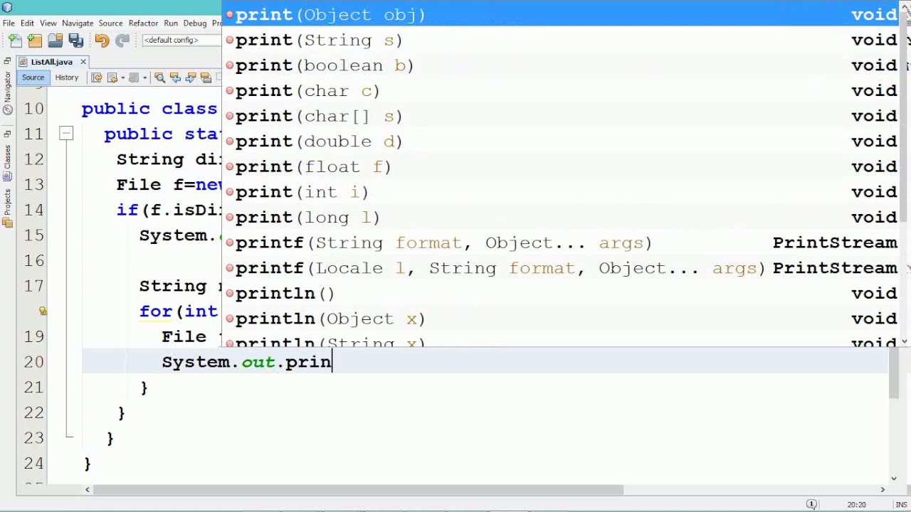Click the Back navigation icon in editor toolbar
This screenshot has height=512, width=911.
point(114,78)
